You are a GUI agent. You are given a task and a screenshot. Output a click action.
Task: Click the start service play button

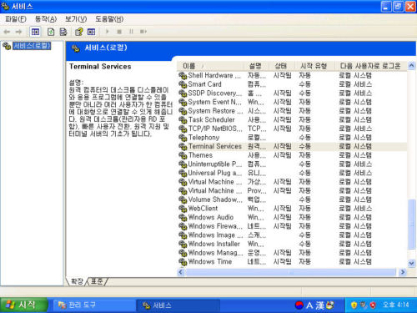click(x=108, y=32)
